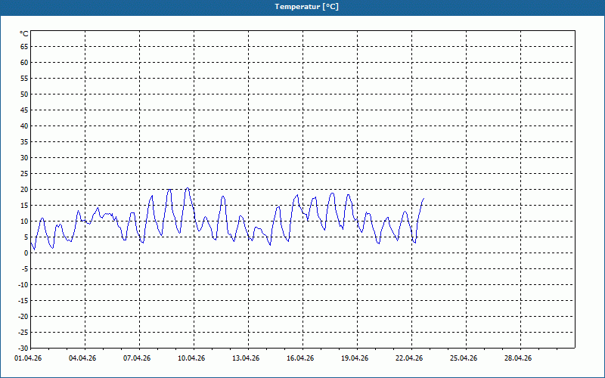605x378 pixels.
Task: Select the 22.04.26 date on the x-axis
Action: coord(409,358)
